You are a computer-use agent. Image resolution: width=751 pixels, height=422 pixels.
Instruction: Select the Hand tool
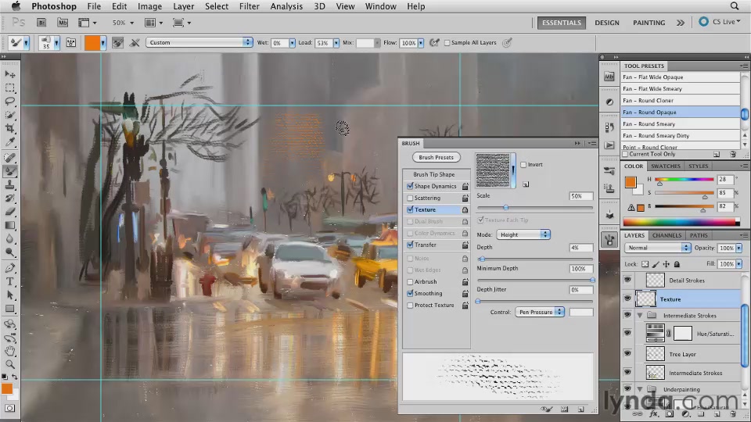tap(10, 351)
